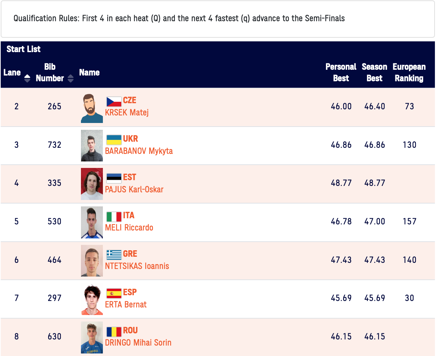
Task: Click the European Ranking column header
Action: click(x=409, y=72)
